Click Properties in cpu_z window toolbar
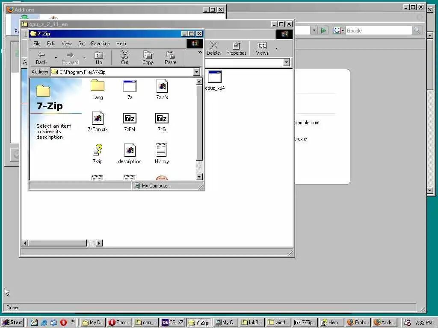The height and width of the screenshot is (328, 438). (236, 49)
